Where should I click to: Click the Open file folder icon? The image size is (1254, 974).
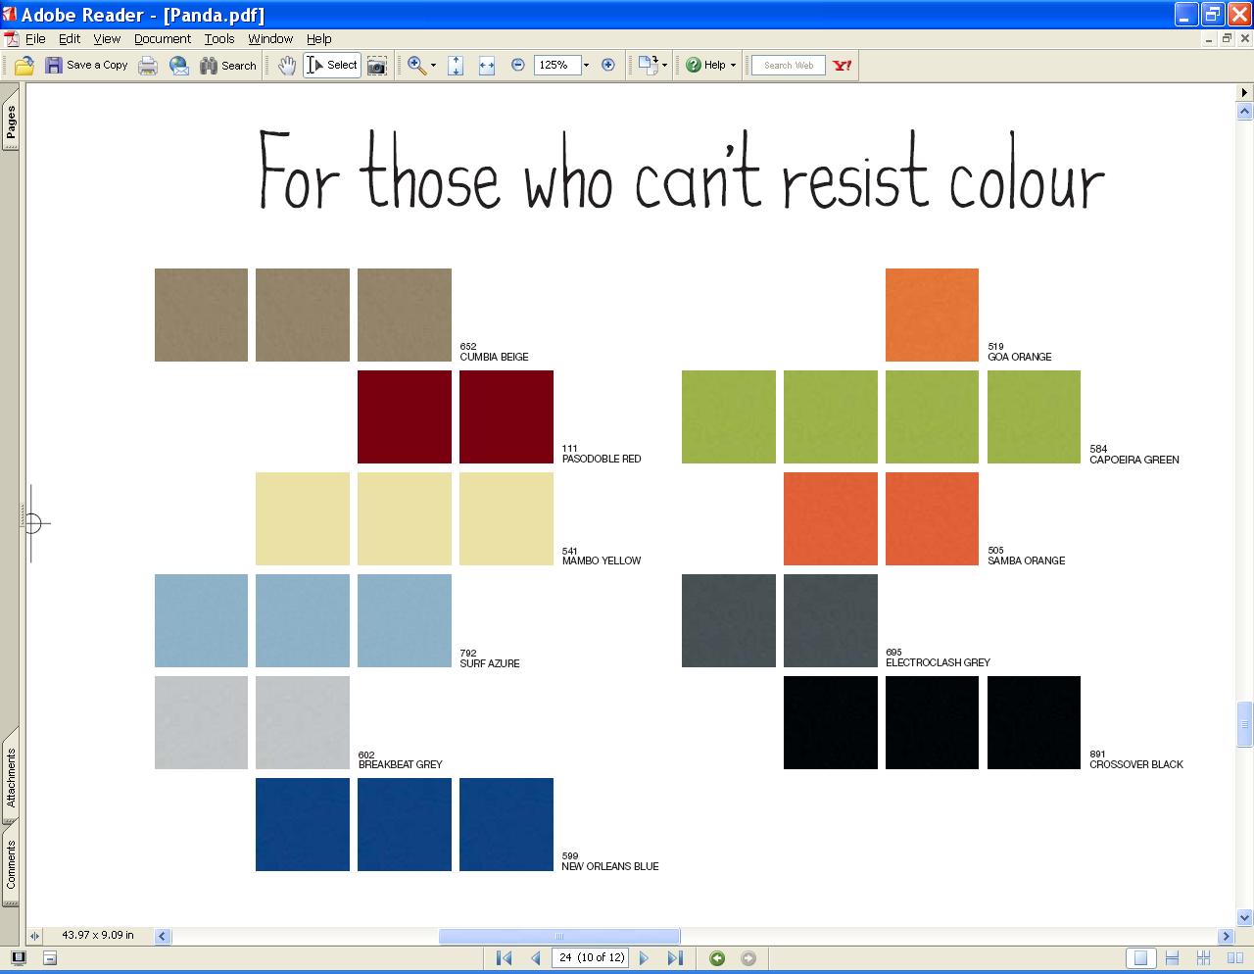pos(24,66)
